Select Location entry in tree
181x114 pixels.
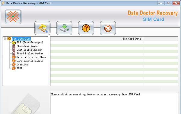22,64
